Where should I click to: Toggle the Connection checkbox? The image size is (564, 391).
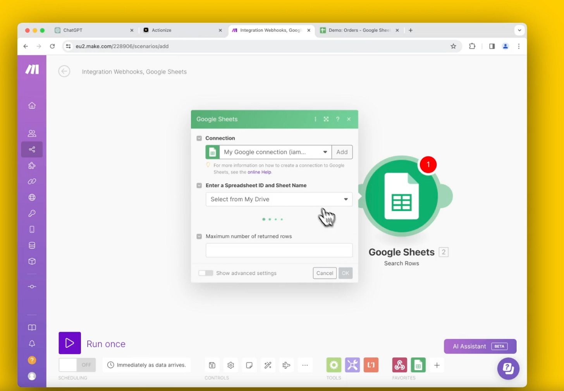[x=199, y=138]
